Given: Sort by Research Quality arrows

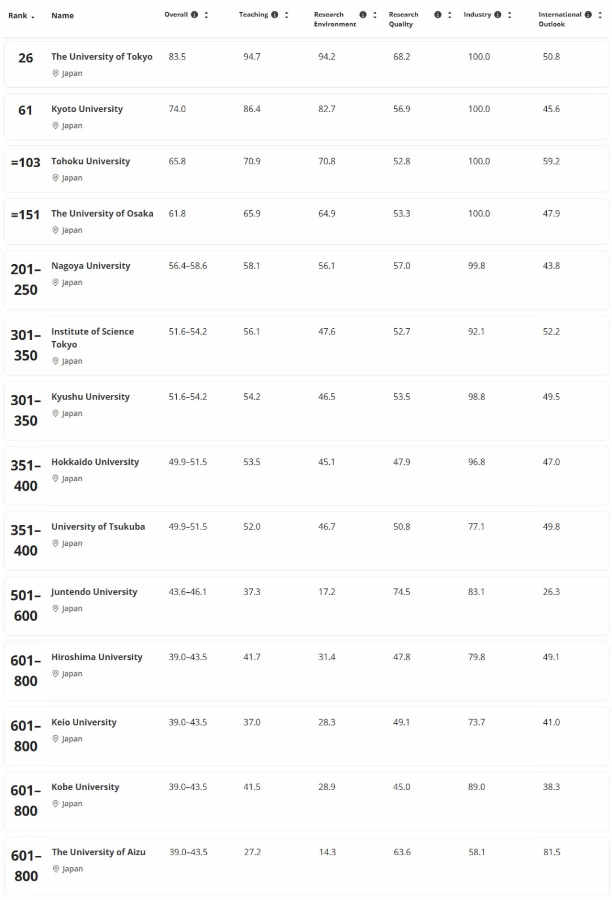Looking at the screenshot, I should tap(450, 15).
